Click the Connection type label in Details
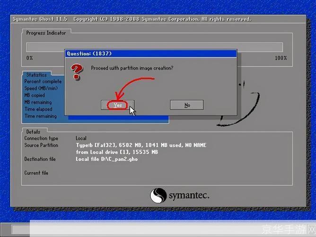 tap(41, 138)
